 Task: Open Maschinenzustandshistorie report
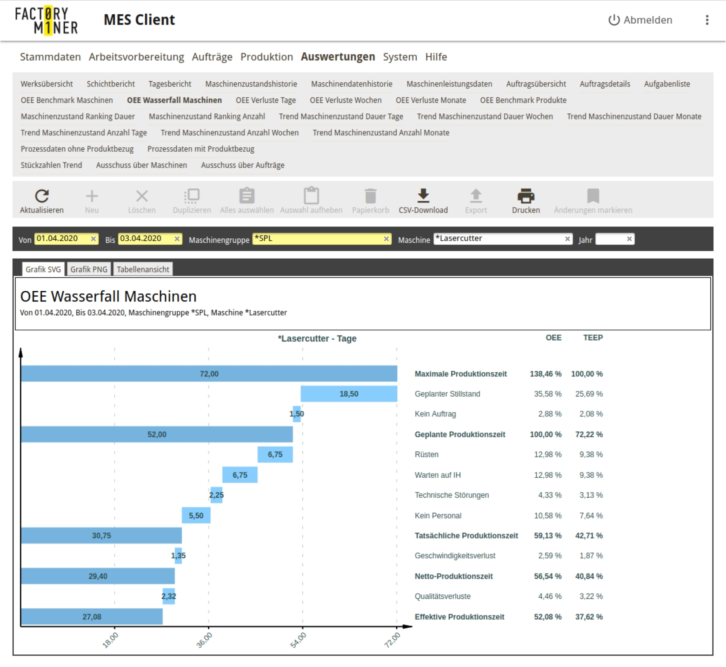[x=251, y=84]
